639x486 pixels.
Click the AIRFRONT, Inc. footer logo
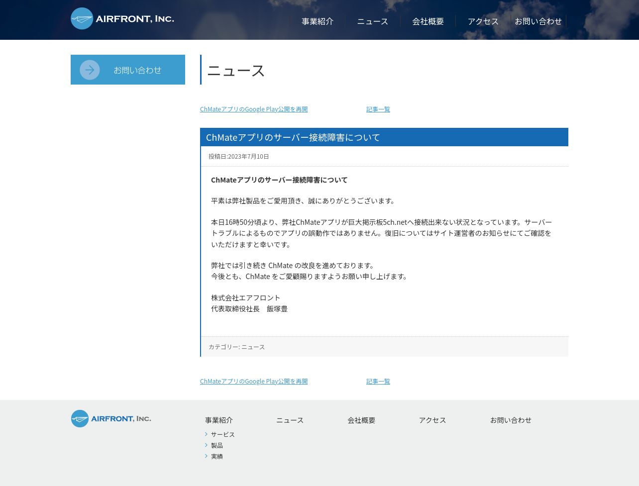(x=111, y=418)
